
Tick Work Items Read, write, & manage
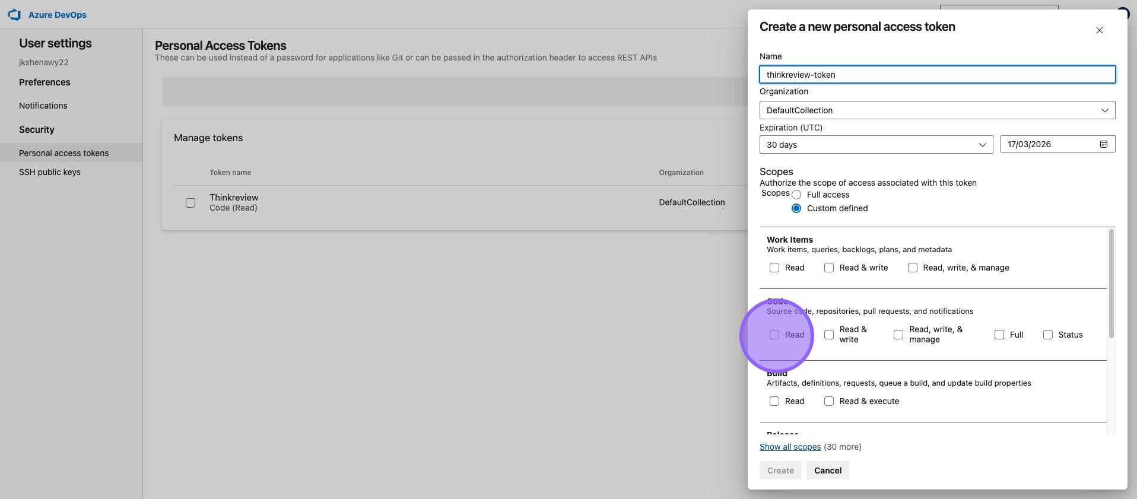[x=913, y=268]
